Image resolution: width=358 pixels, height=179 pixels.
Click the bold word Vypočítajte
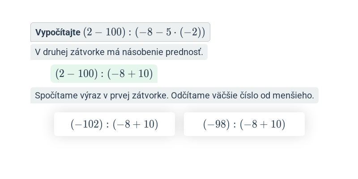[58, 32]
